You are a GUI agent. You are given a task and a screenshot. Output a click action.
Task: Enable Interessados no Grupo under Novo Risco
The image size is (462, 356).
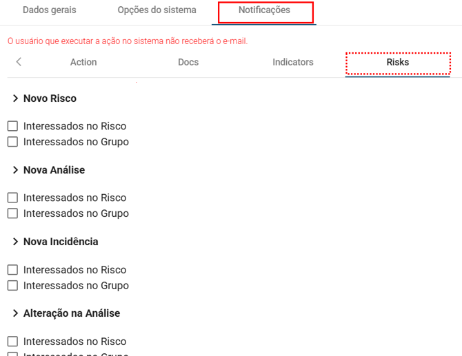click(12, 142)
